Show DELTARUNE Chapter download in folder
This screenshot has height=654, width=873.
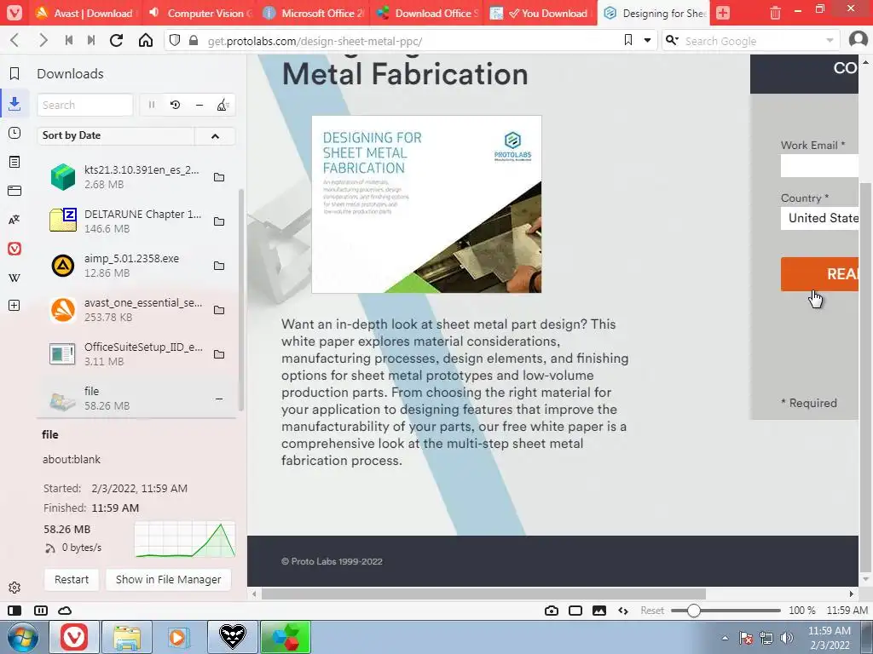click(219, 221)
